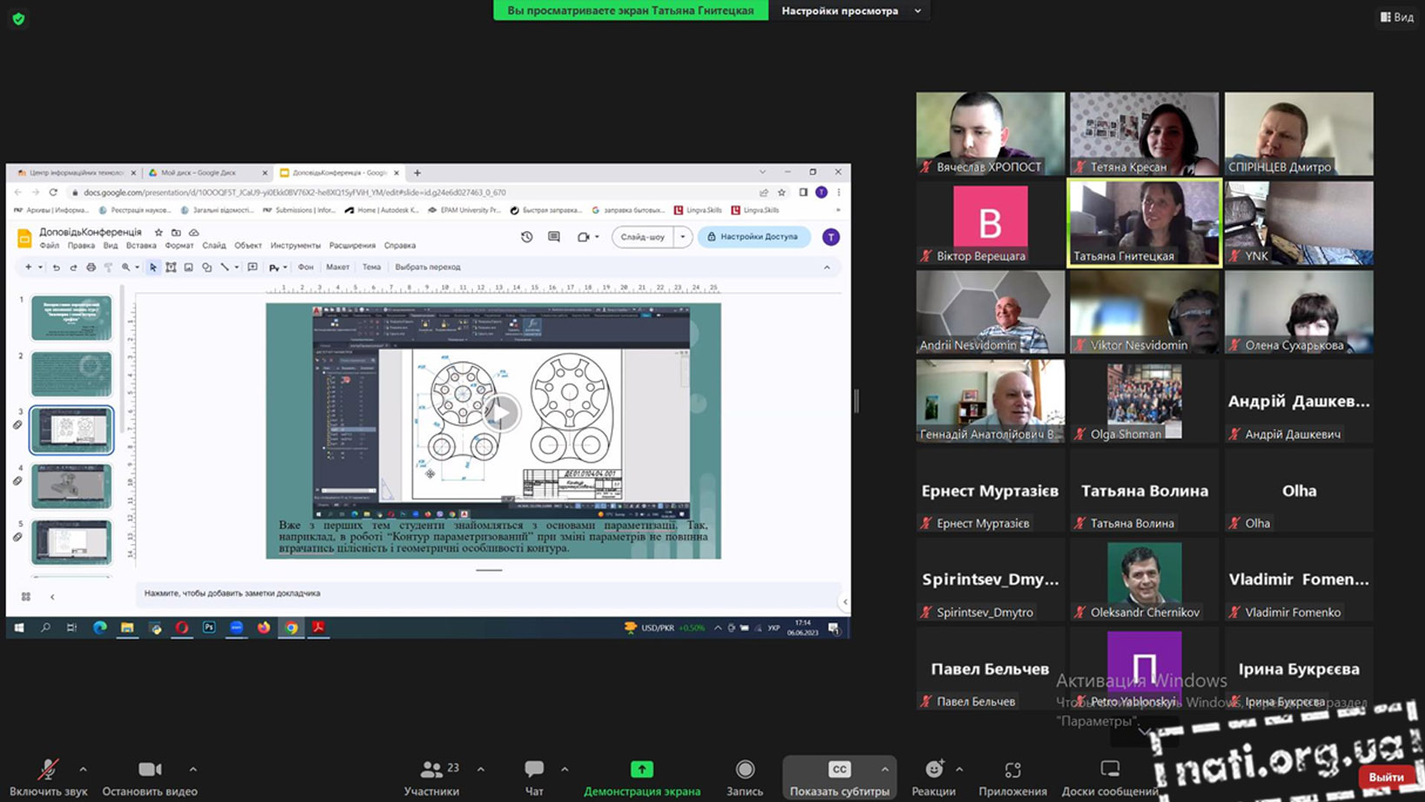Expand arrow beside Показать субтитры
1425x802 pixels.
pos(885,769)
